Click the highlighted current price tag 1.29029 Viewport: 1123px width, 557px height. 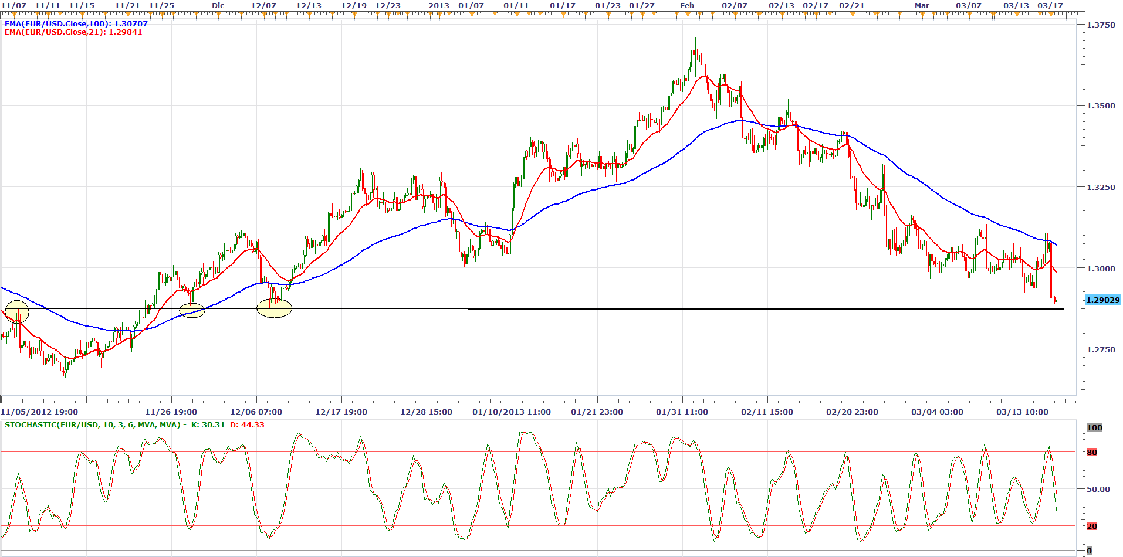(x=1102, y=300)
